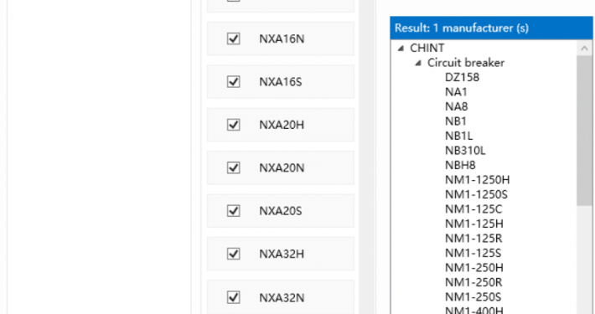This screenshot has height=314, width=595.
Task: Select NBH8 in the tree list
Action: (x=460, y=165)
